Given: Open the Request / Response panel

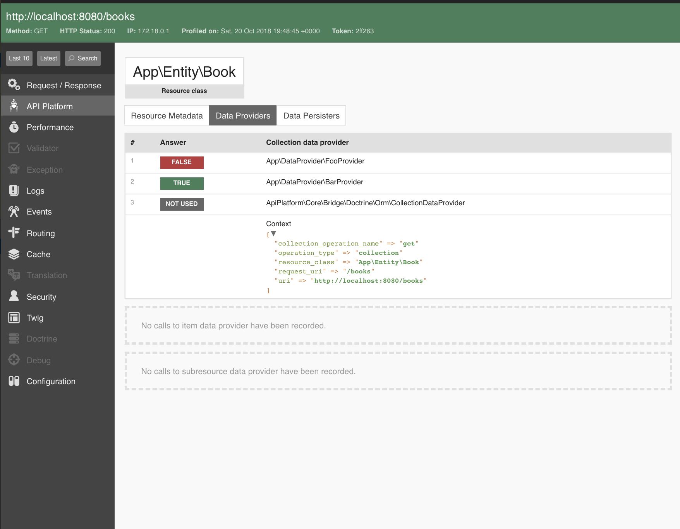Looking at the screenshot, I should pos(58,85).
